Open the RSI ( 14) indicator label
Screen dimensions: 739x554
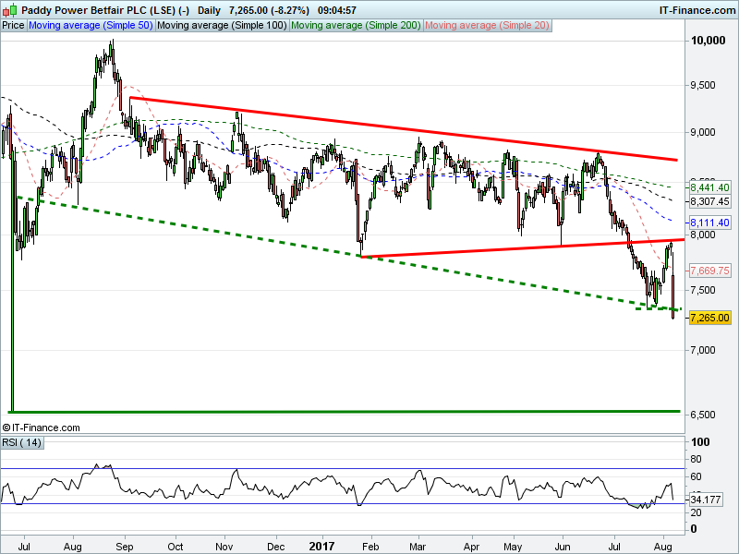point(22,443)
